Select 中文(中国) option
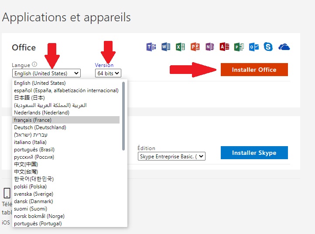This screenshot has width=315, height=234. [67, 164]
